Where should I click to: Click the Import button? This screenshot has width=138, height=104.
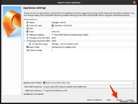[119, 100]
